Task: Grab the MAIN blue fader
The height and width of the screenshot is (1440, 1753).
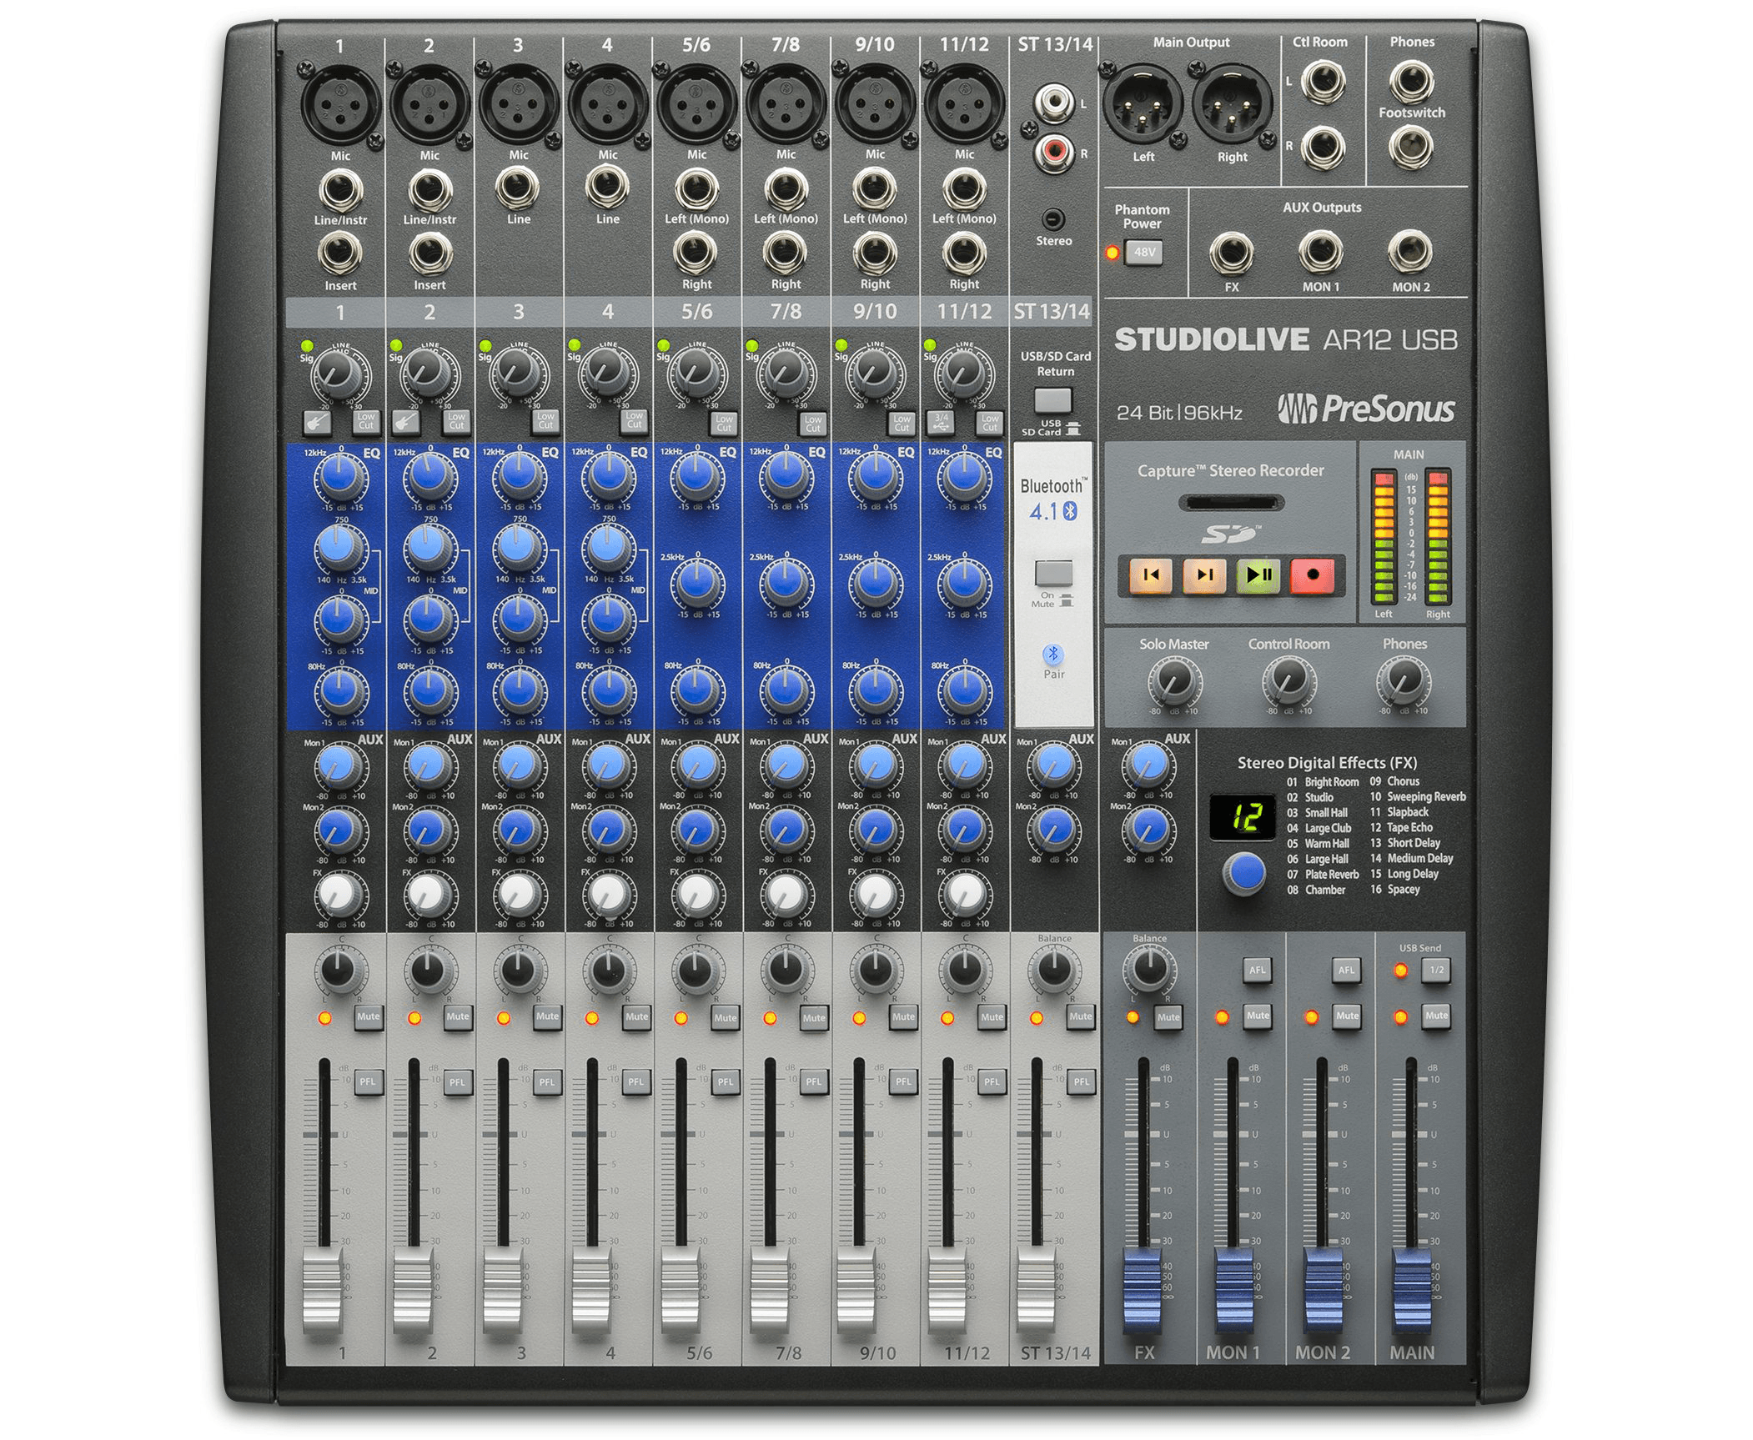Action: (x=1413, y=1291)
